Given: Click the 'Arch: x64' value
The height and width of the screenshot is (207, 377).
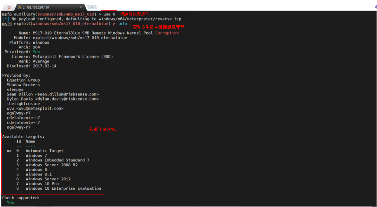Looking at the screenshot, I should (x=36, y=47).
